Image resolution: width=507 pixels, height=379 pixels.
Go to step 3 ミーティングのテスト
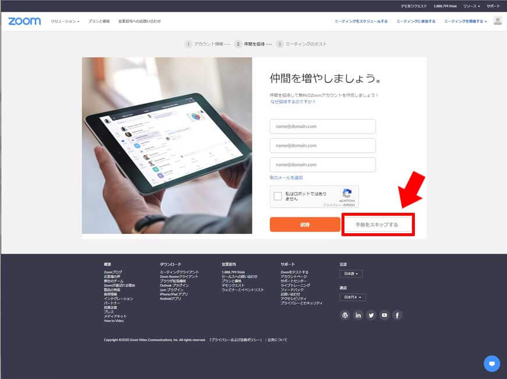[302, 44]
